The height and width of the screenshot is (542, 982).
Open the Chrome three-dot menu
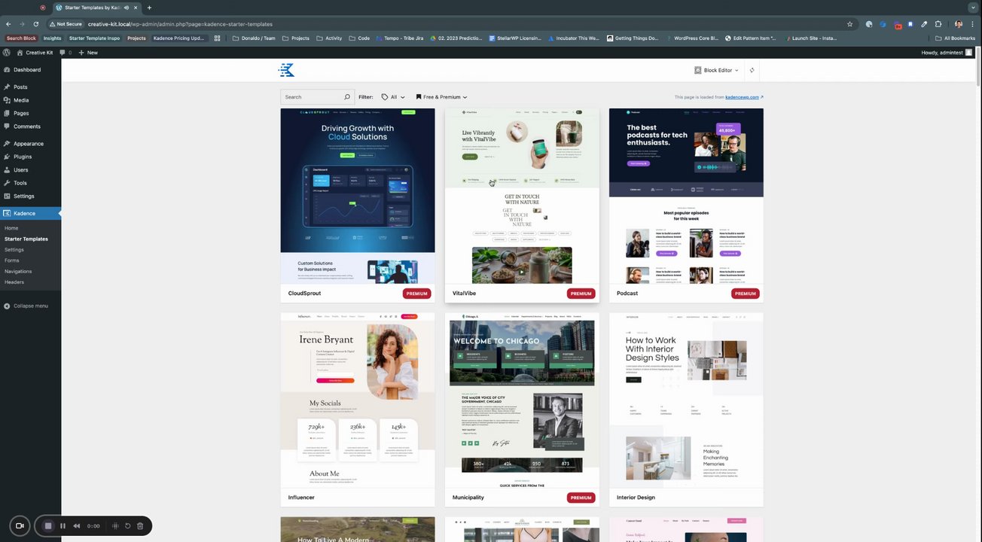973,24
